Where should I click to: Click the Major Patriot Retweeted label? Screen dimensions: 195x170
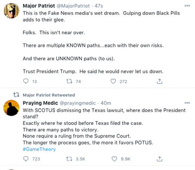49,95
